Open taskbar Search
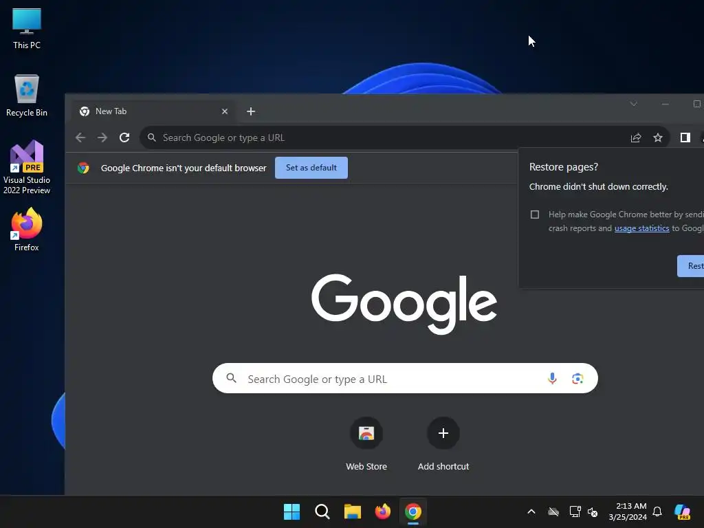704x528 pixels. coord(322,511)
